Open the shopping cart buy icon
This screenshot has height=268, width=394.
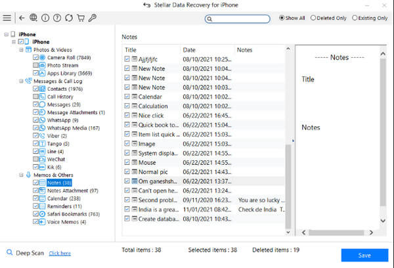(x=81, y=18)
